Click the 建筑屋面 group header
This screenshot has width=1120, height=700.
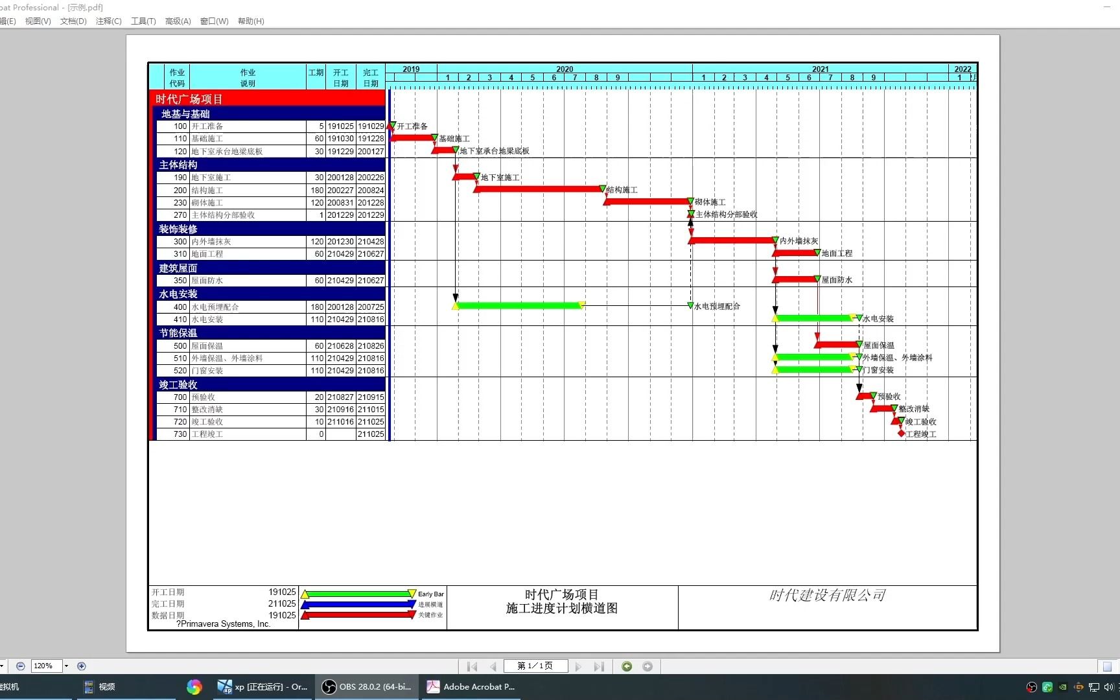[270, 268]
